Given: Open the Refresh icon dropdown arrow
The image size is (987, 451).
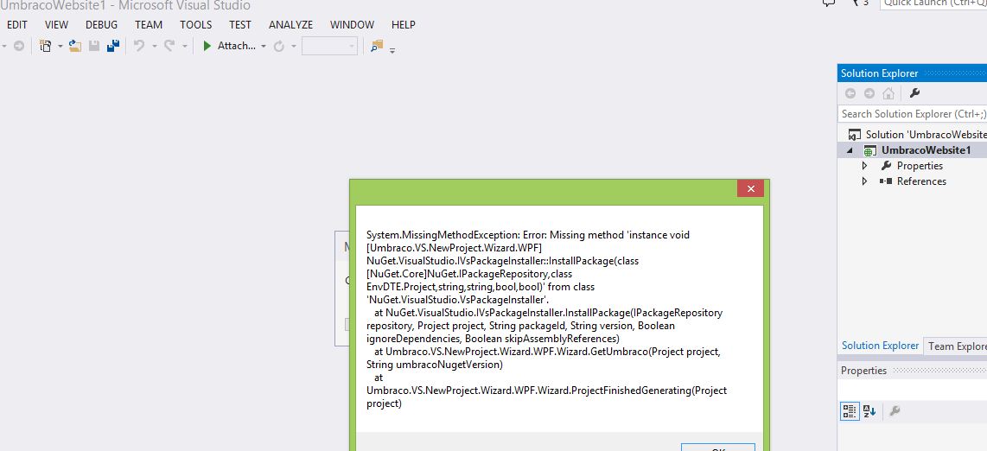Looking at the screenshot, I should (x=293, y=47).
